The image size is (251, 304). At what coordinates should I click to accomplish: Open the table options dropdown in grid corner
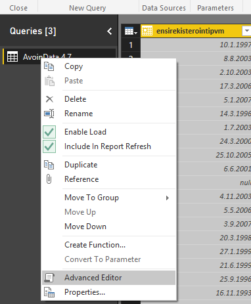pyautogui.click(x=131, y=32)
